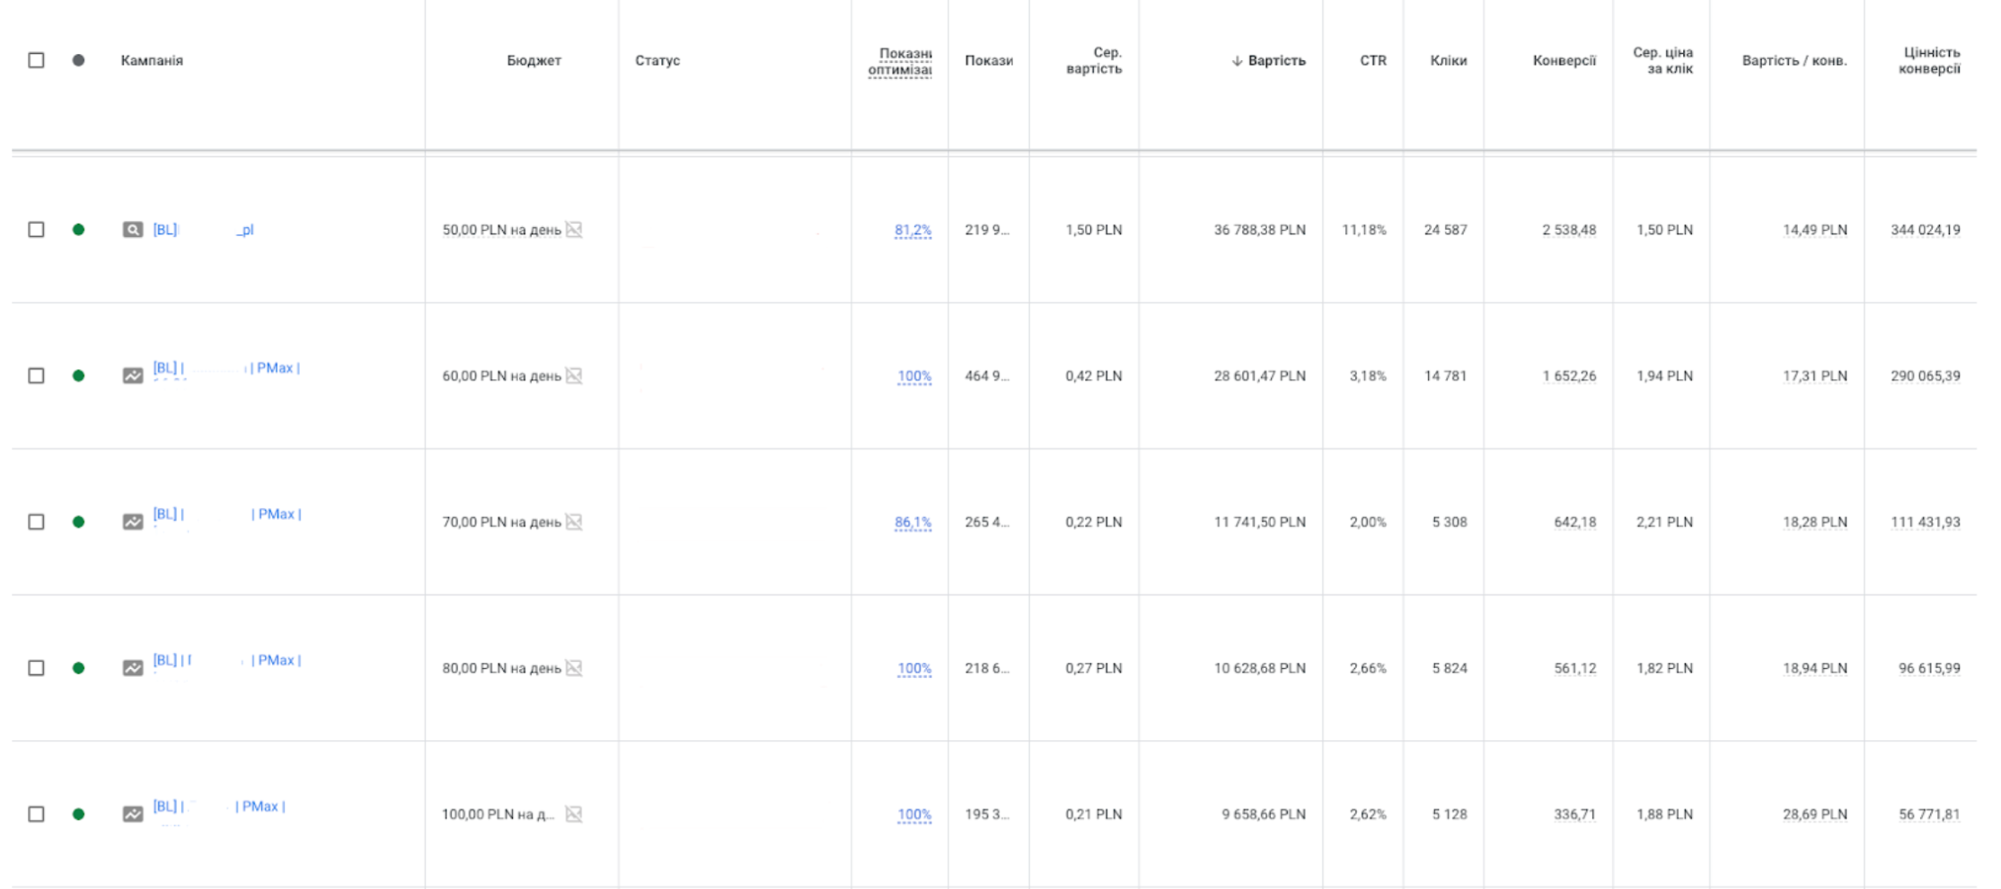Click the 60,00 PLN на день budget cell
This screenshot has height=889, width=2001.
[501, 376]
